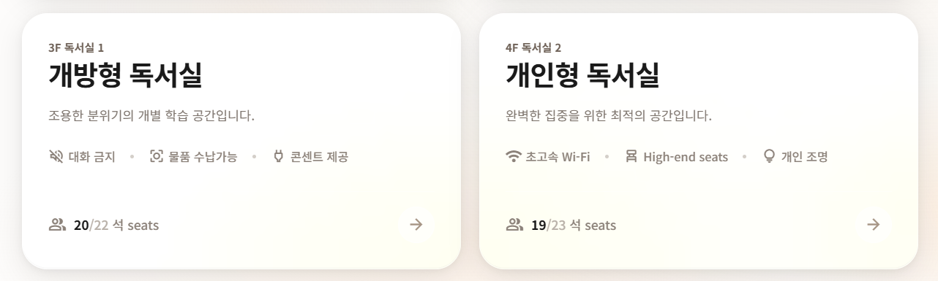Click the 콘센트 제공 feature text
Image resolution: width=938 pixels, height=281 pixels.
tap(319, 156)
